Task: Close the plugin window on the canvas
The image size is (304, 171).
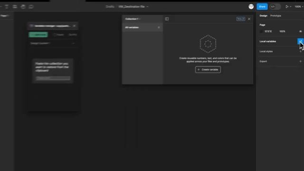Action: (74, 26)
